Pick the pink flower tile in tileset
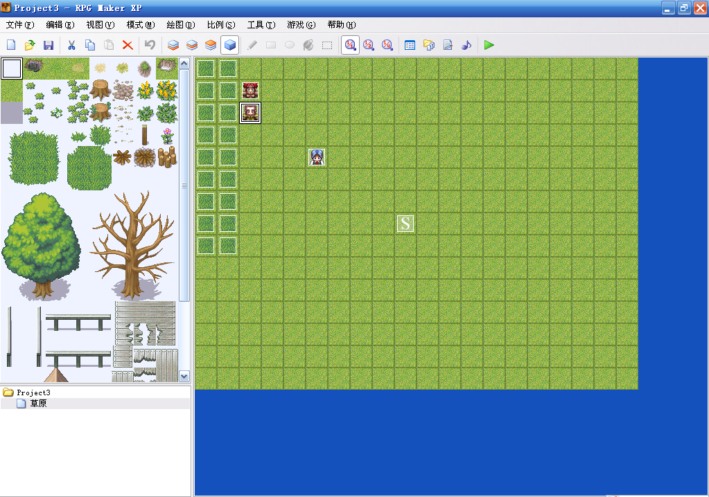The image size is (709, 497). tap(167, 135)
